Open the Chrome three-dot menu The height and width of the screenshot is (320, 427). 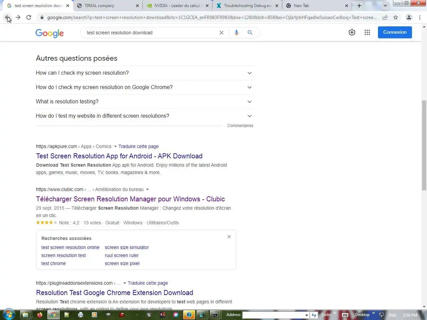point(420,17)
